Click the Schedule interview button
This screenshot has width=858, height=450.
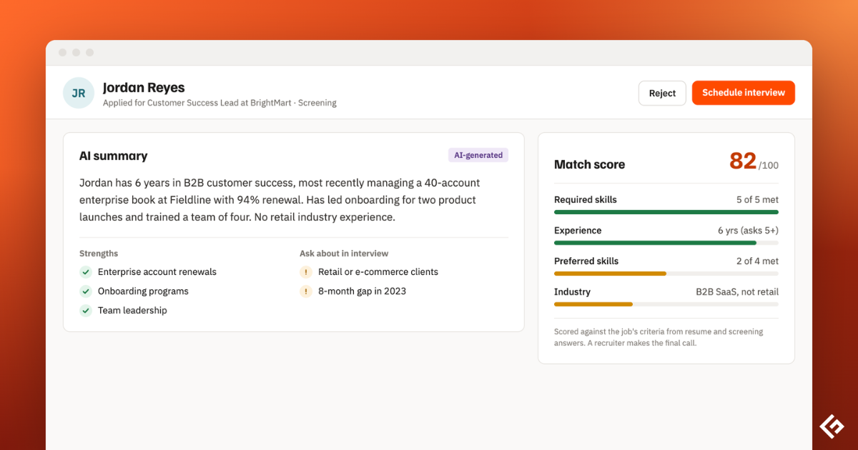click(744, 93)
